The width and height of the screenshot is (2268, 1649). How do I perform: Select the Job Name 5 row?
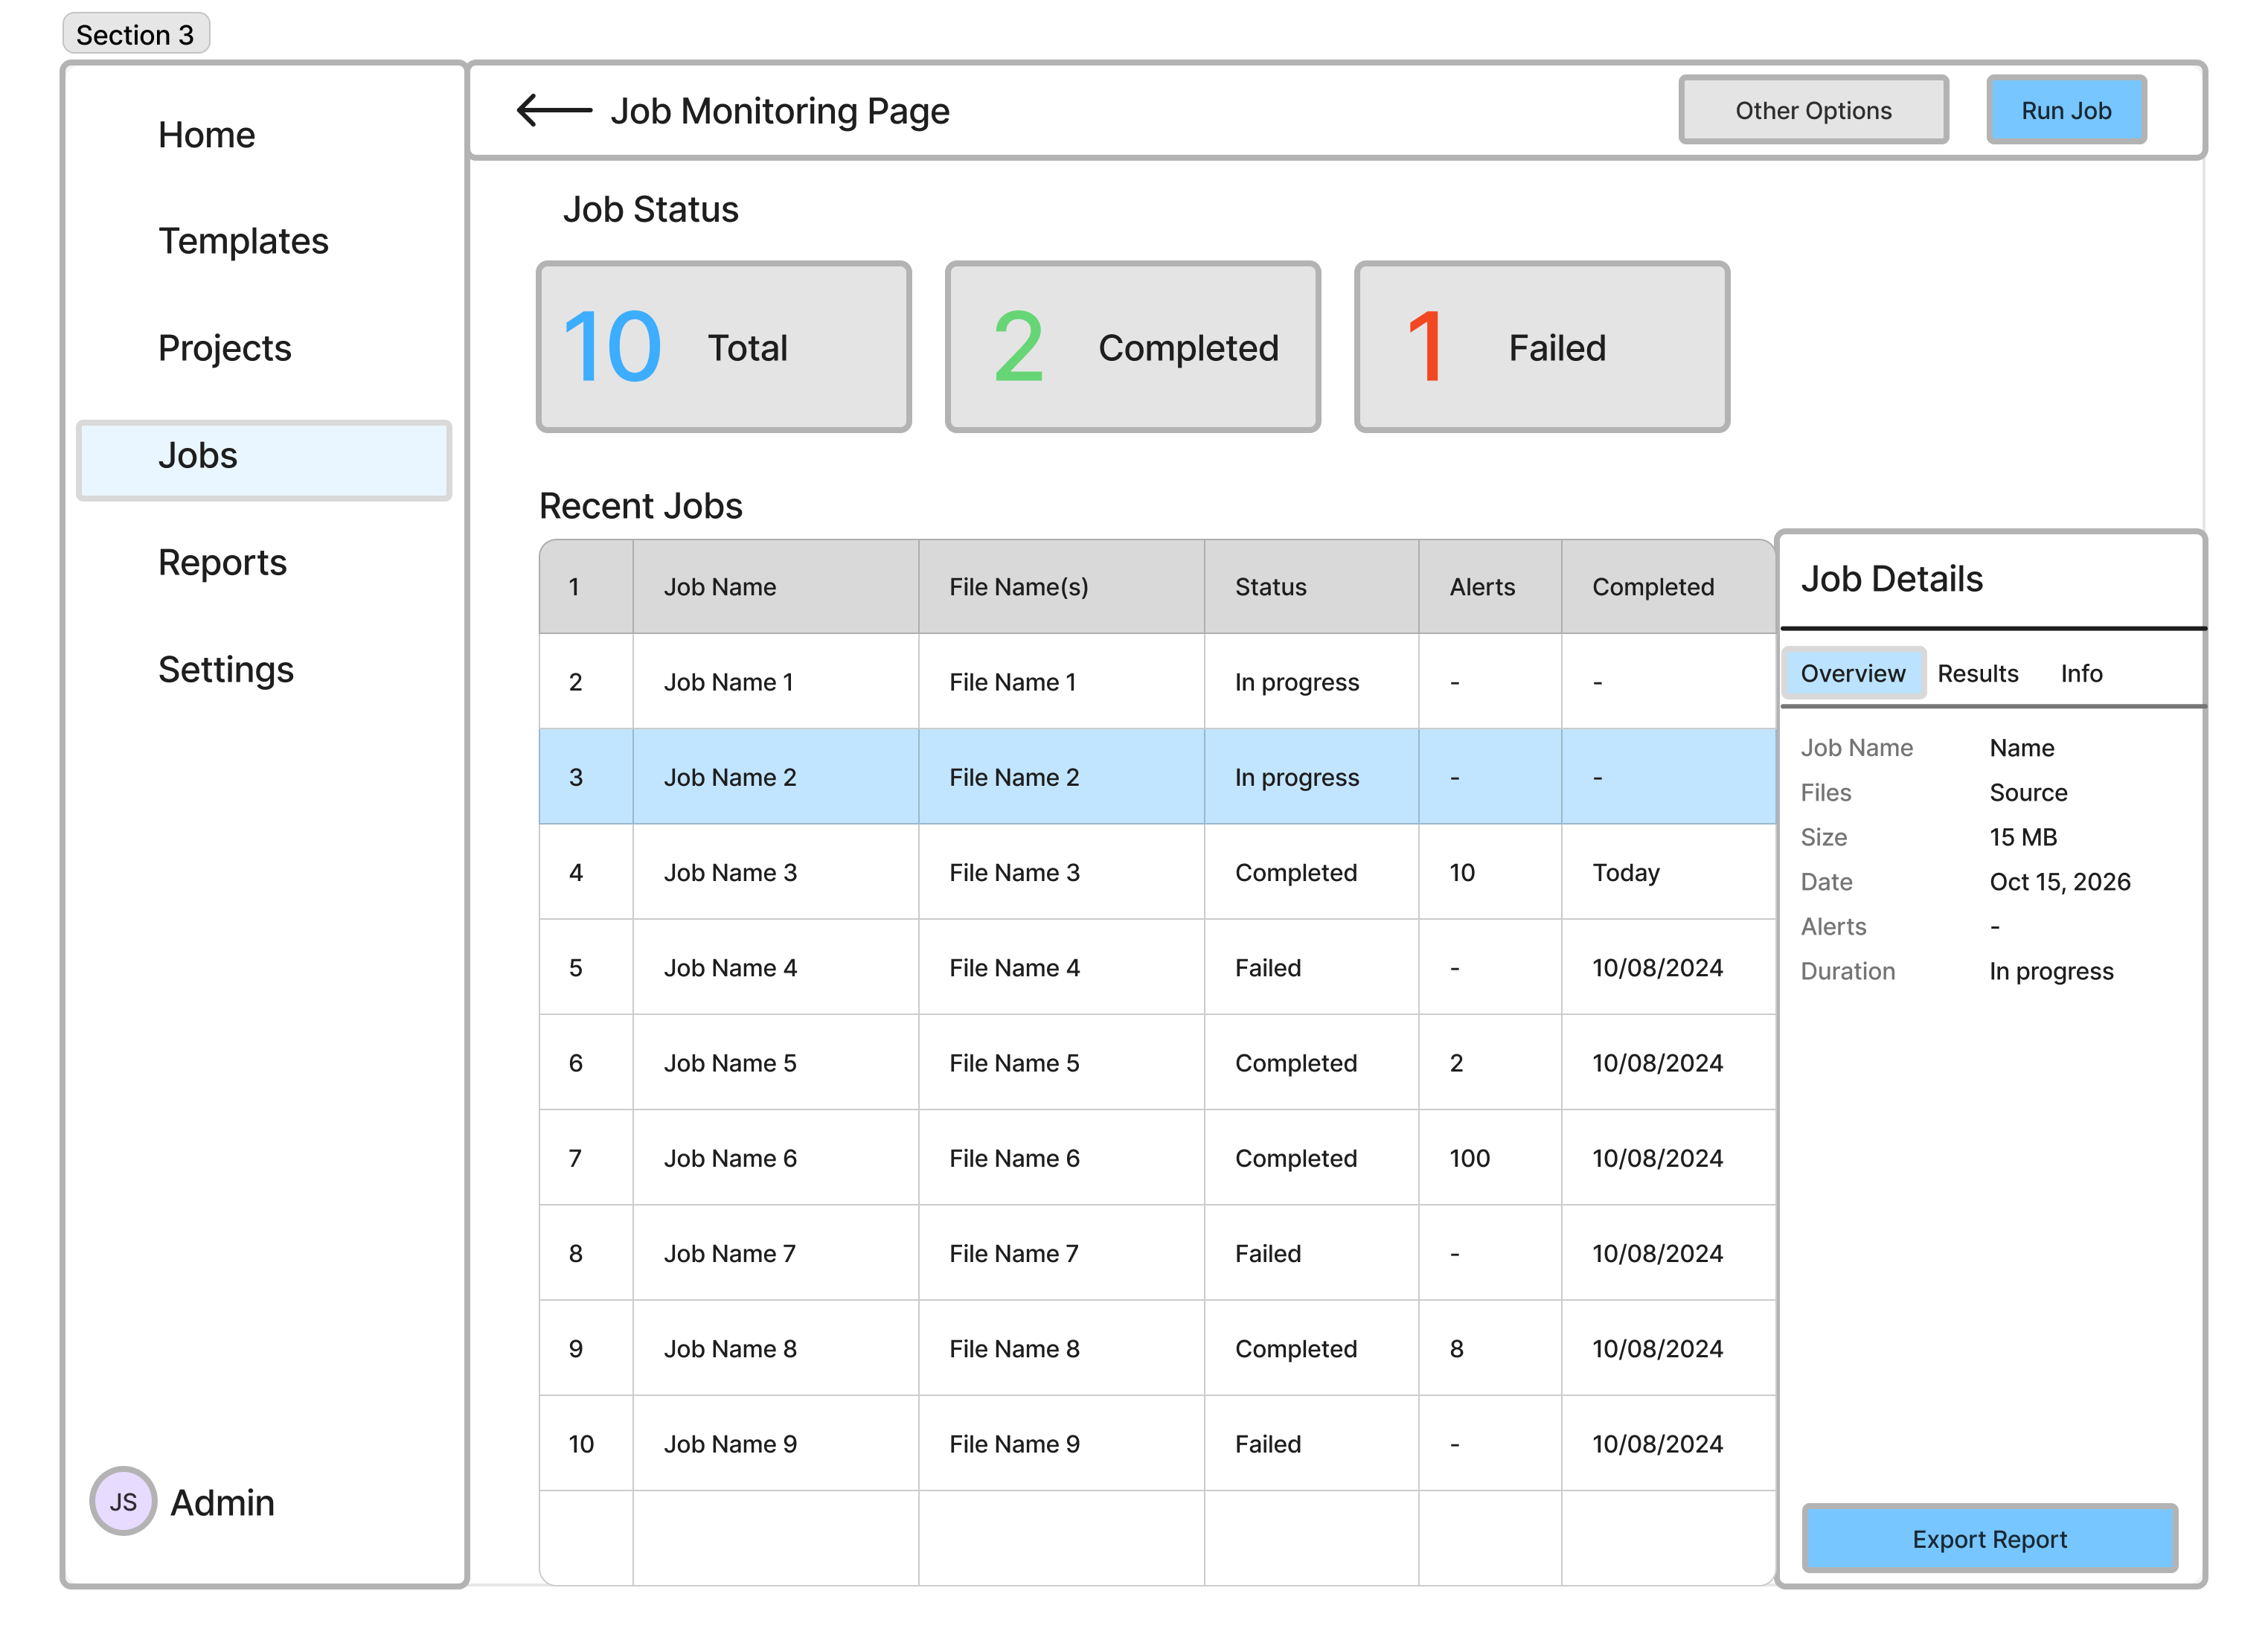click(x=1157, y=1062)
